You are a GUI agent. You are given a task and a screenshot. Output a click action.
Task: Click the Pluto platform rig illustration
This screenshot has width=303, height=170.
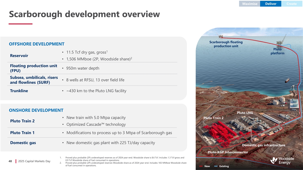click(x=281, y=40)
